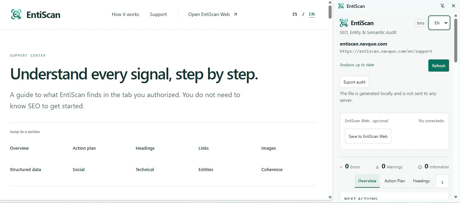The height and width of the screenshot is (203, 460).
Task: Click the small EntiScan icon in the side panel title bar
Action: pyautogui.click(x=341, y=6)
